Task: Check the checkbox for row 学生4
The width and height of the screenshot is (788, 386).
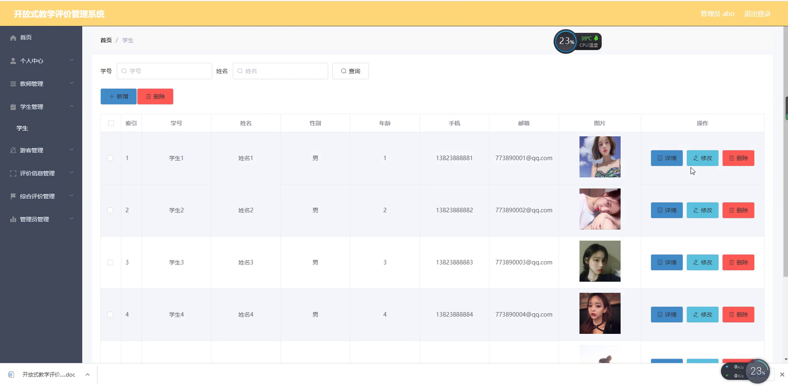Action: pyautogui.click(x=110, y=315)
